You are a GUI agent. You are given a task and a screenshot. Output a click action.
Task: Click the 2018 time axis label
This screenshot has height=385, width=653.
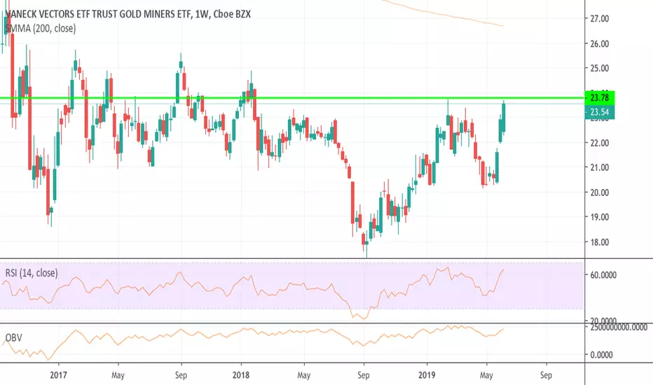(241, 375)
